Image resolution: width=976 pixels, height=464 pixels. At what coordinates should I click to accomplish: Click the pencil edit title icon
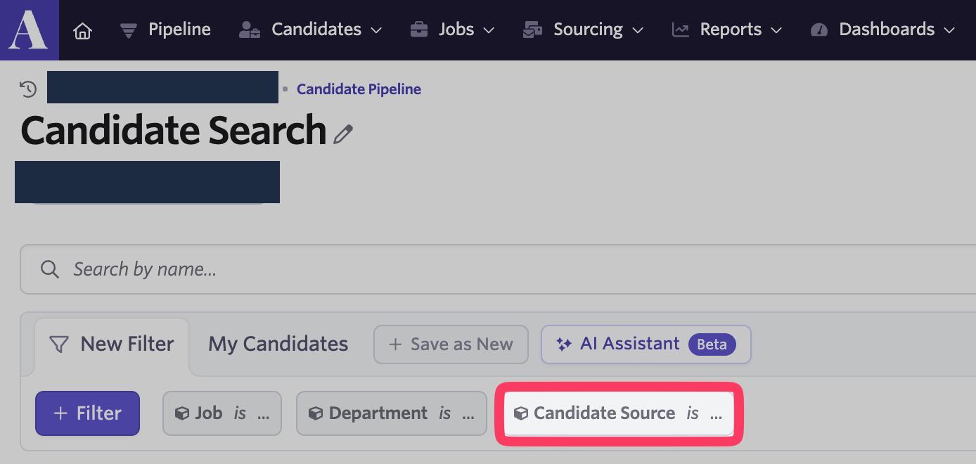click(343, 134)
